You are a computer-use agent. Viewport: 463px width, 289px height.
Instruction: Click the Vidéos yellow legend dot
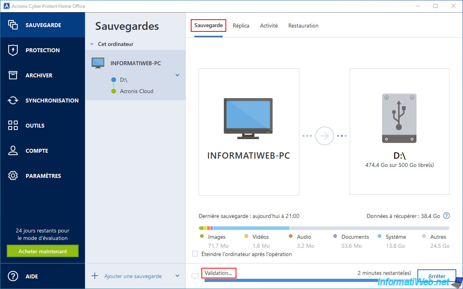tap(246, 236)
